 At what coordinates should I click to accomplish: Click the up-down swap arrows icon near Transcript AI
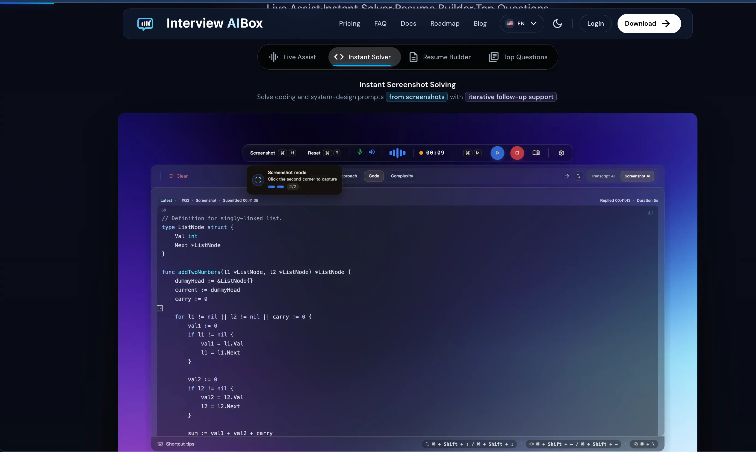[578, 176]
